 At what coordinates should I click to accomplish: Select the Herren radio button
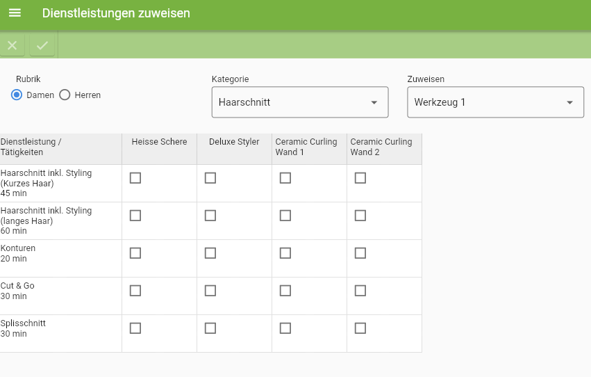65,95
